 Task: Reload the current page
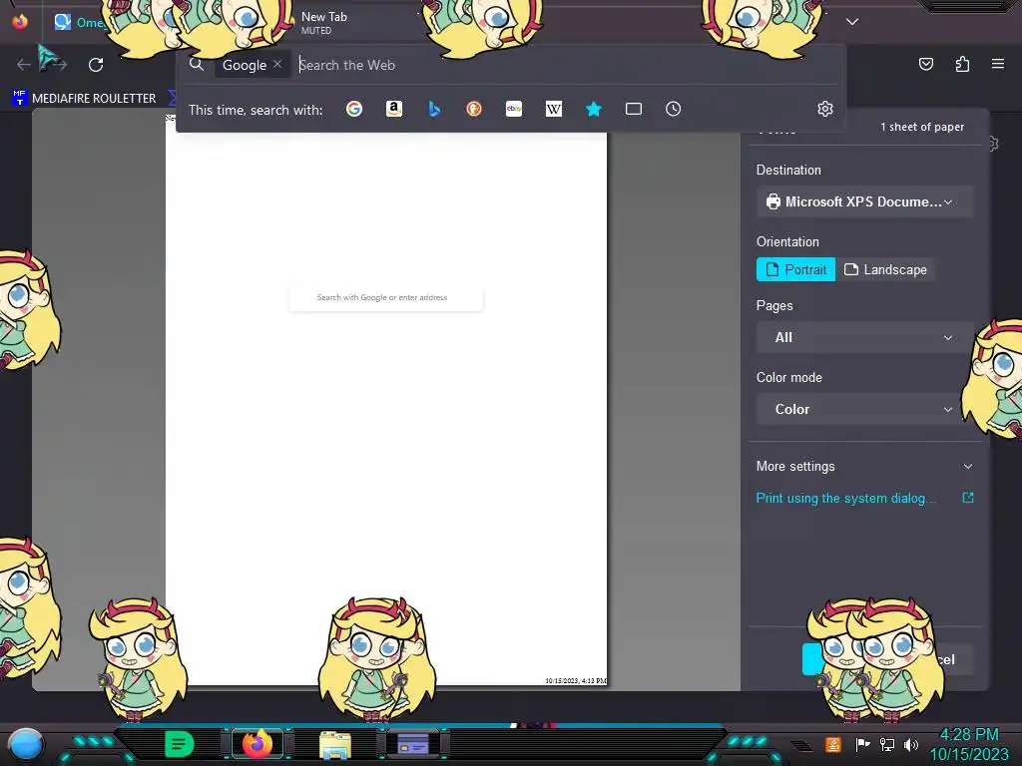(96, 65)
